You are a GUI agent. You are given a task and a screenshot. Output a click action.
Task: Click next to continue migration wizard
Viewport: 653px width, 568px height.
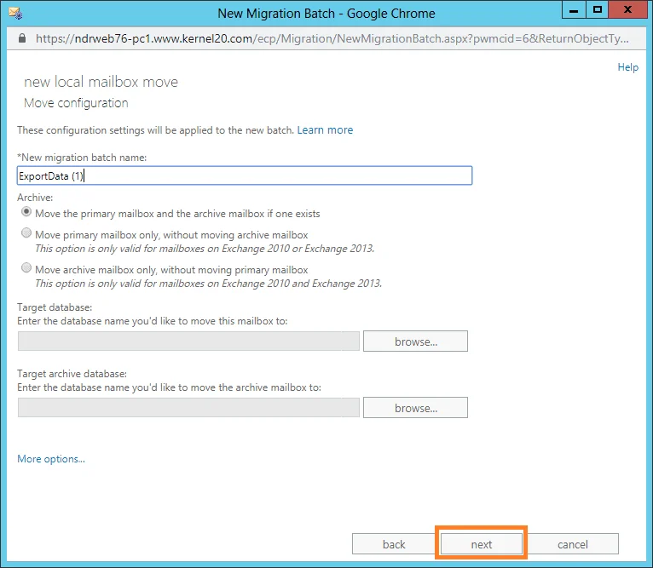(482, 544)
